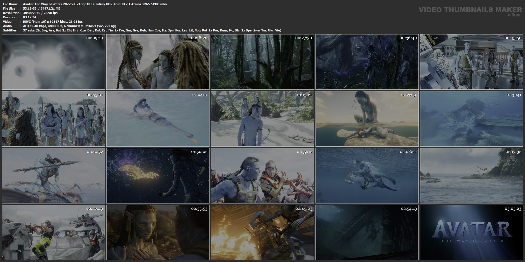Click the boat deck thumbnail at 02:26:43
Screen dimensions: 525x262
[53, 233]
